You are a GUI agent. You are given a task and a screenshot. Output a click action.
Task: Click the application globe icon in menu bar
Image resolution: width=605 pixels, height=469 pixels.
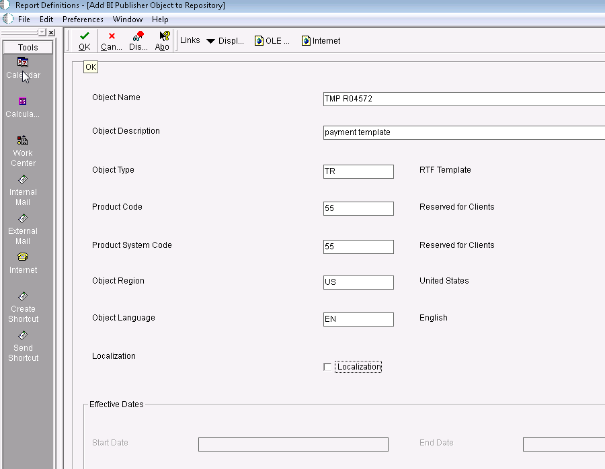click(8, 19)
